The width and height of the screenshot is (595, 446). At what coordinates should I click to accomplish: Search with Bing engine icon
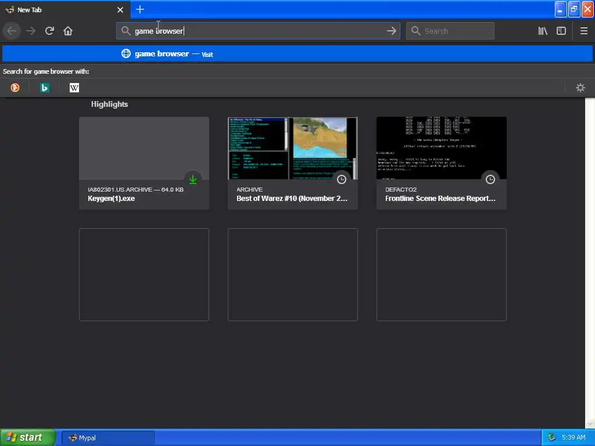pyautogui.click(x=45, y=88)
